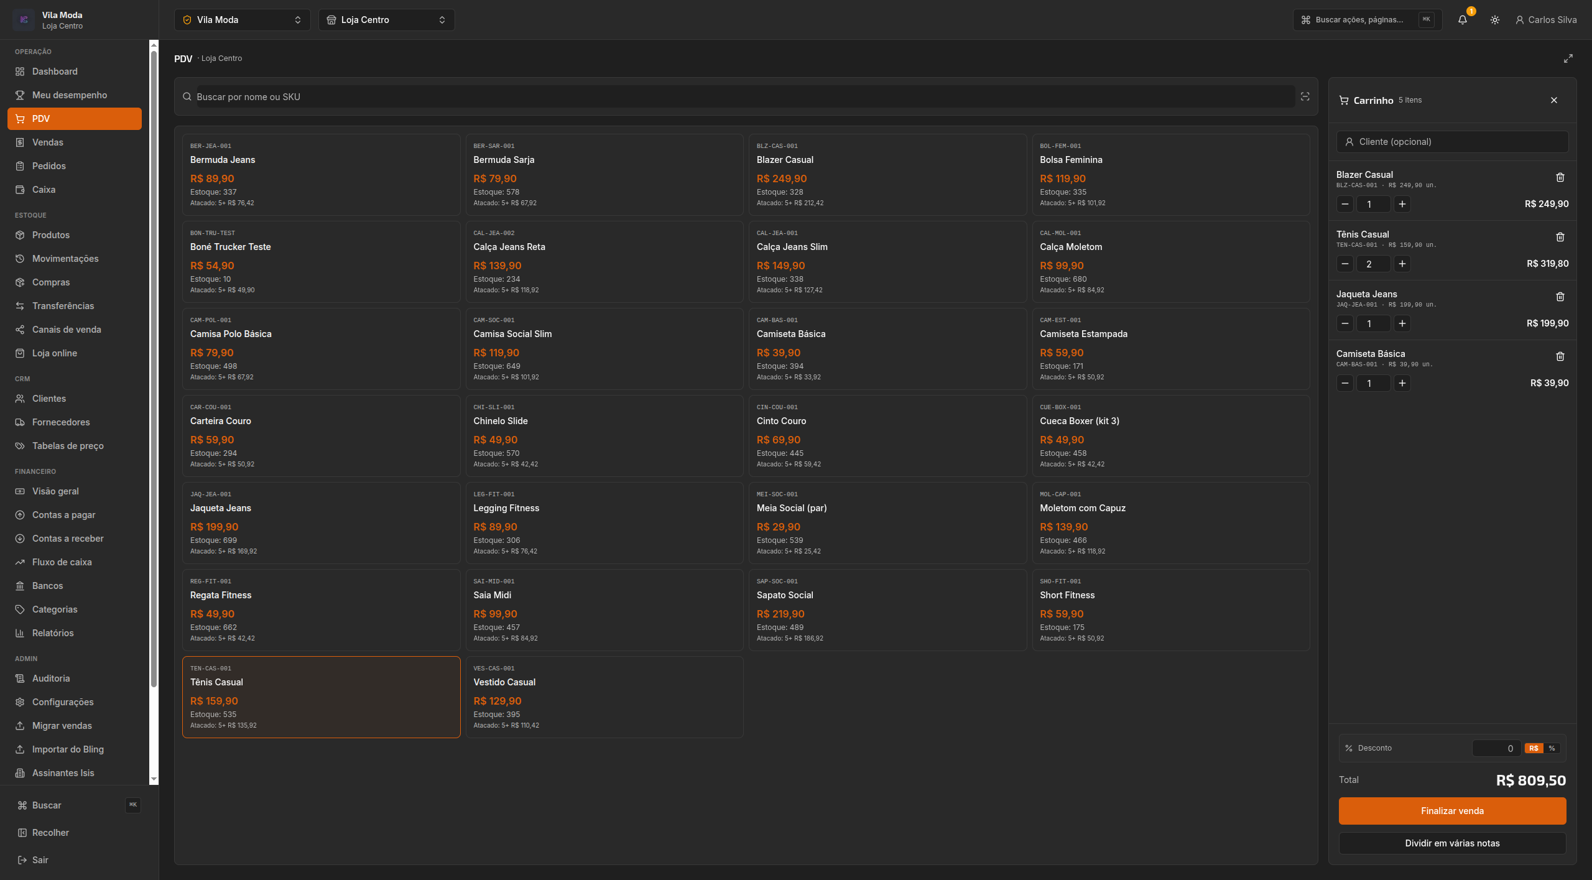This screenshot has height=880, width=1592.
Task: Open Canais de venda
Action: (75, 330)
